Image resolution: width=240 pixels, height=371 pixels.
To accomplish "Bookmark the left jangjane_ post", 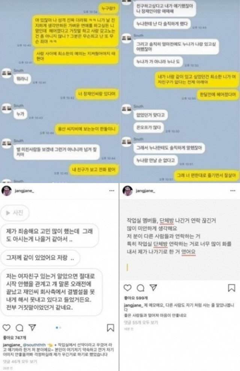I will (x=110, y=328).
